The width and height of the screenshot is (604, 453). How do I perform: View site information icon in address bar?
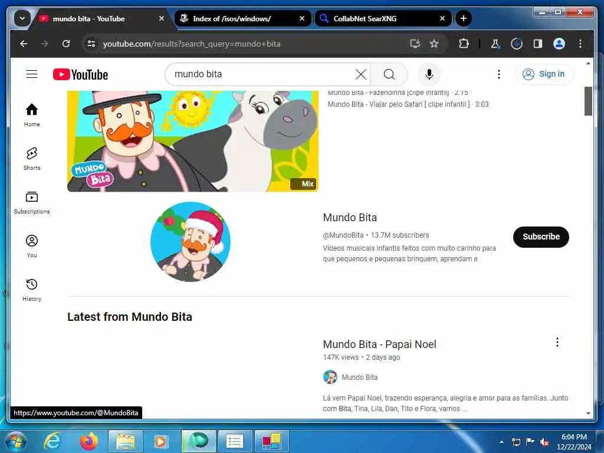tap(91, 44)
